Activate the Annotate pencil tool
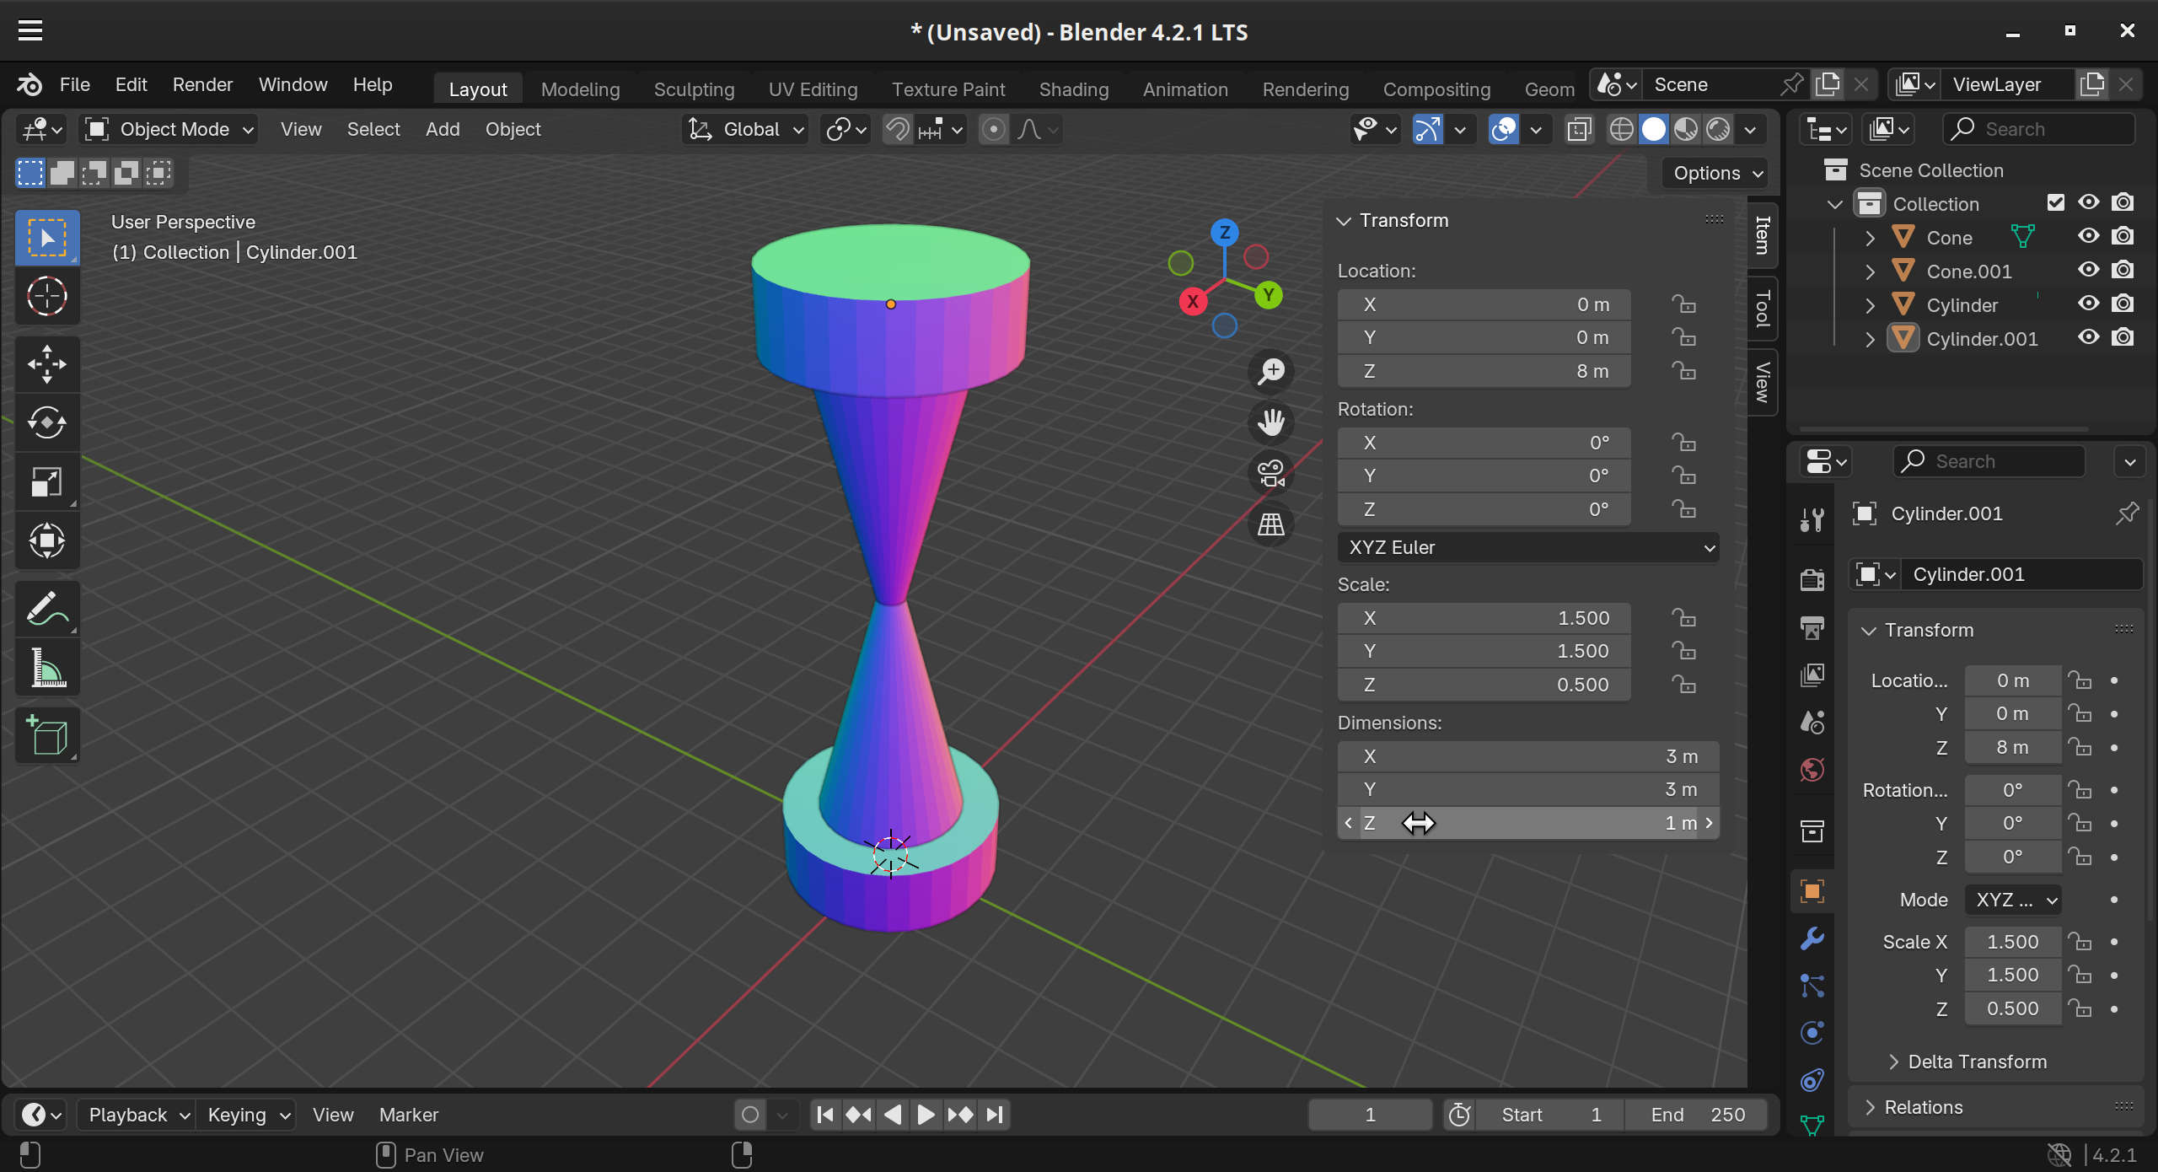 (46, 608)
